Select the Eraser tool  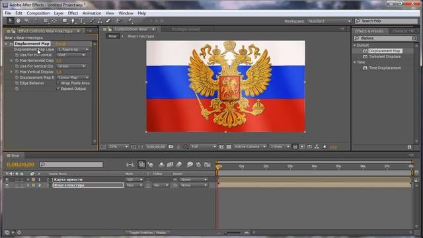[108, 20]
